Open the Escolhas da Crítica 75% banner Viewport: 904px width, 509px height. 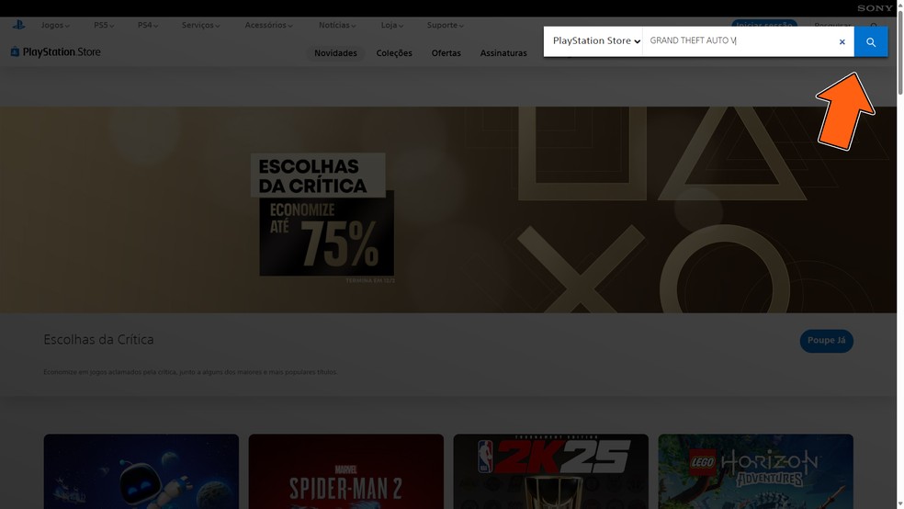coord(448,209)
